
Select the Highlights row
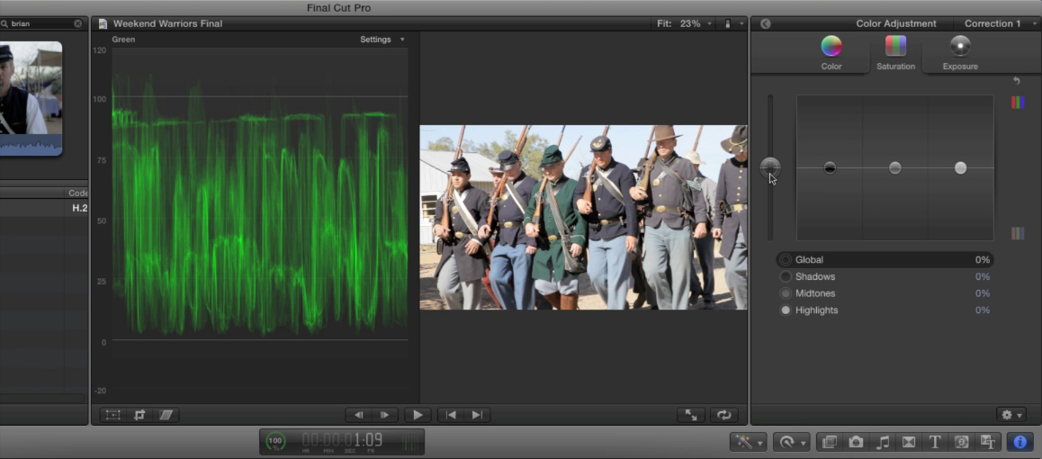point(885,310)
